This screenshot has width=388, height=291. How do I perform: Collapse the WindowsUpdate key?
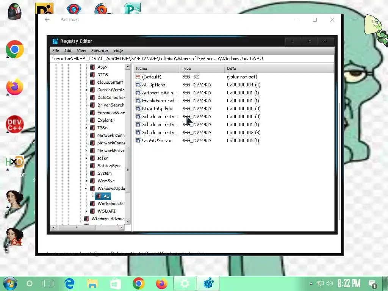[86, 189]
